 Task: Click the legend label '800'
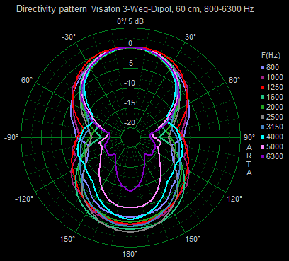(273, 67)
